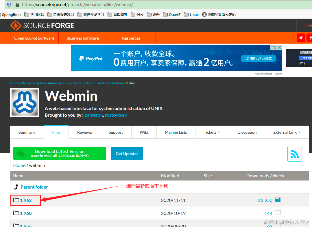Screen dimensions: 312x227
Task: Open the Linux bookmark folder
Action: click(191, 14)
